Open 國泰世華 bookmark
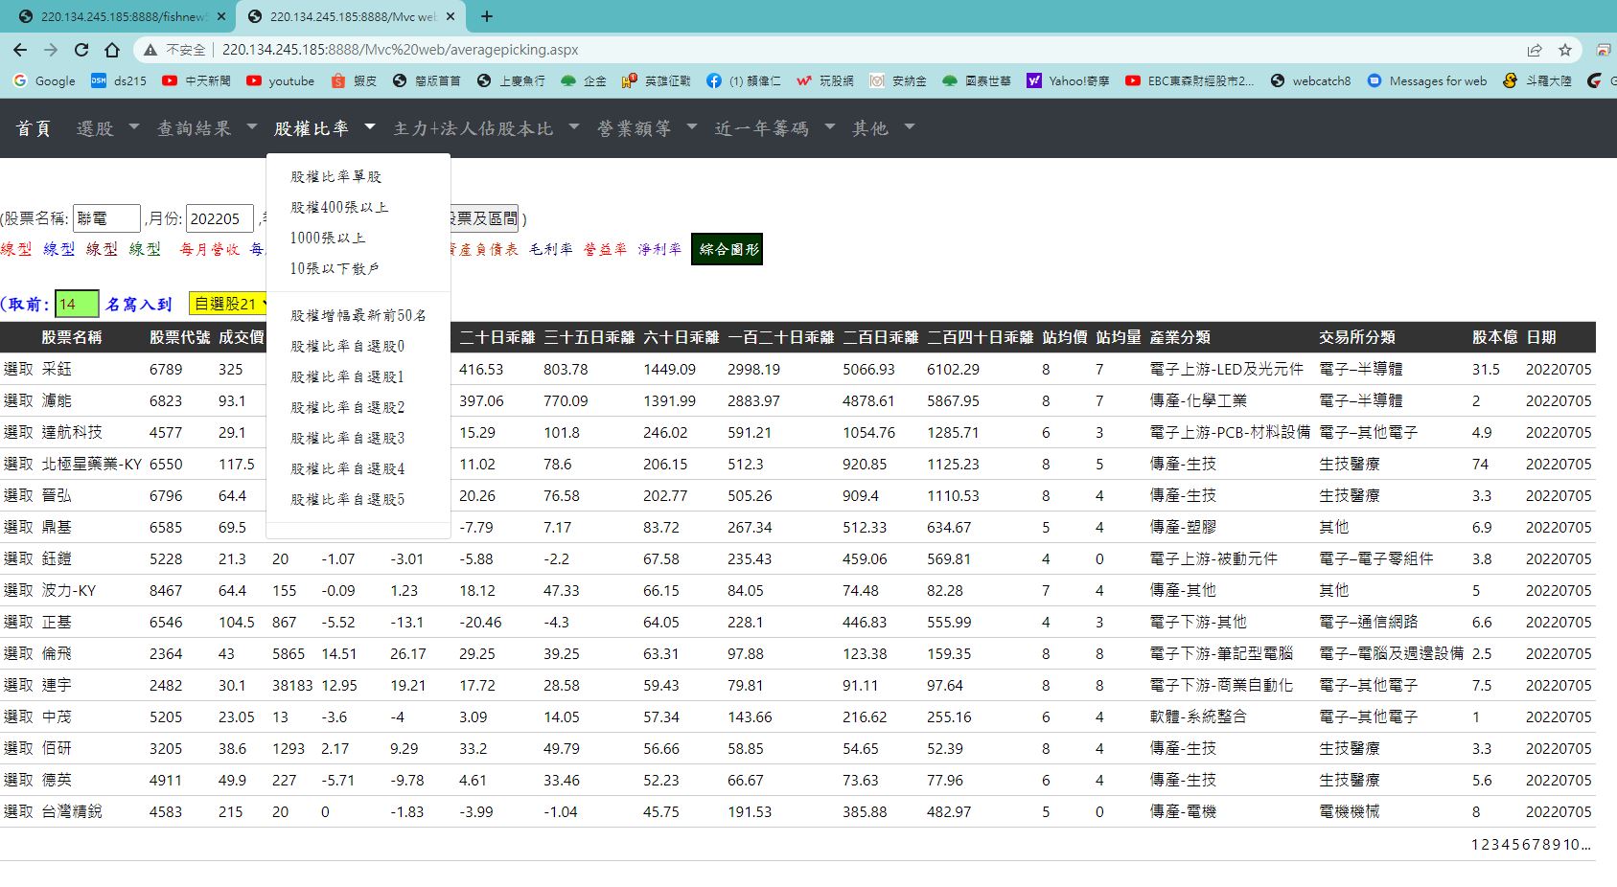Screen dimensions: 1617x887 point(977,81)
